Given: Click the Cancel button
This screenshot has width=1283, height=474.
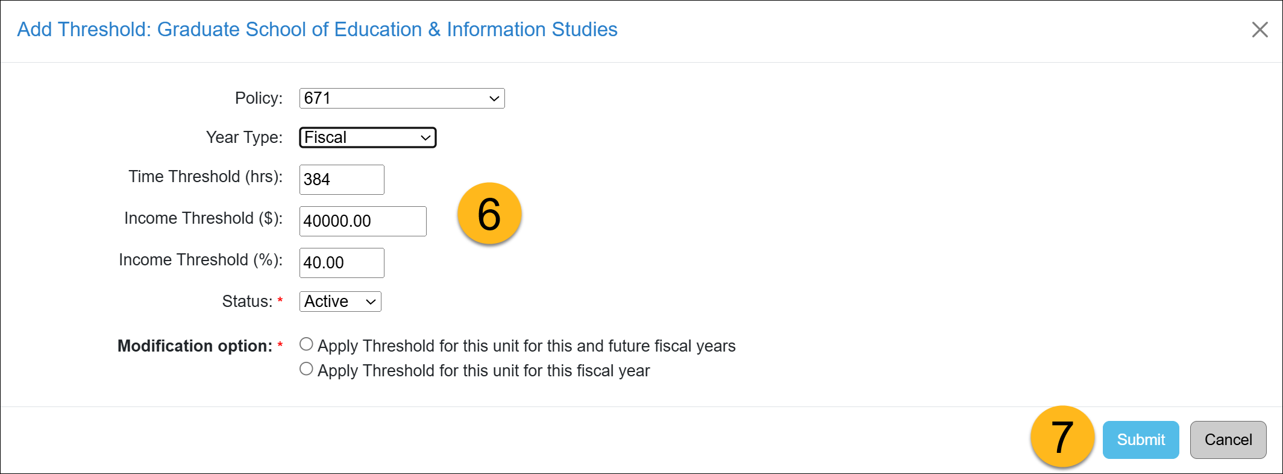Looking at the screenshot, I should (x=1228, y=440).
